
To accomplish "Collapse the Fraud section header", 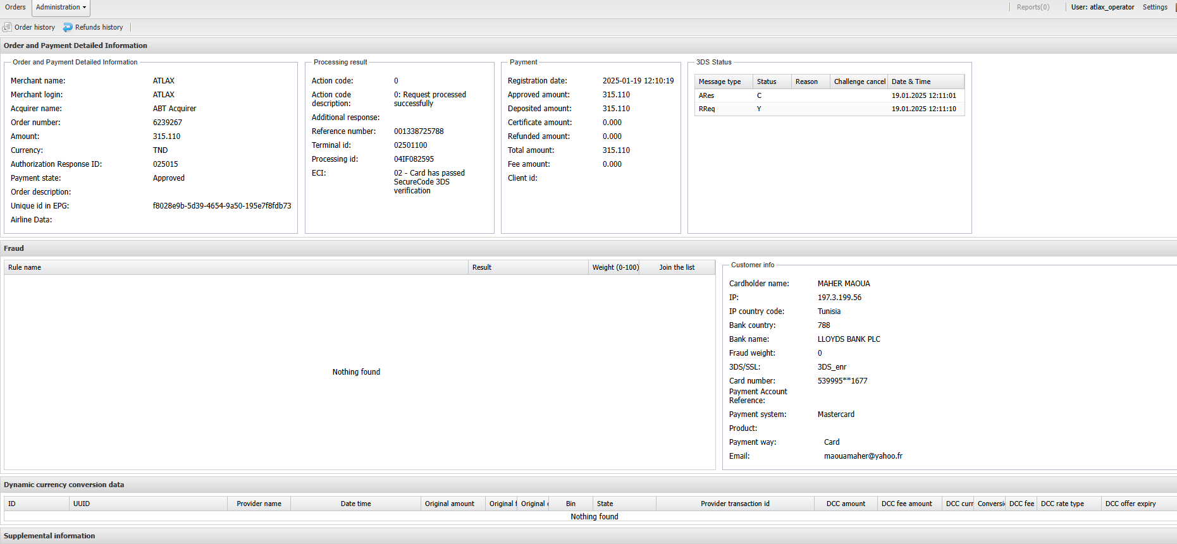I will pos(14,248).
